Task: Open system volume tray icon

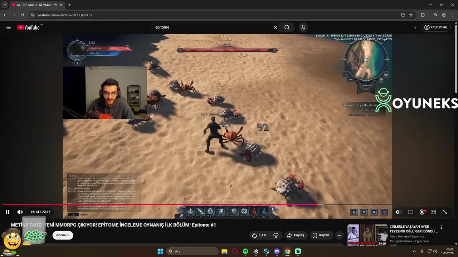Action: [x=435, y=251]
